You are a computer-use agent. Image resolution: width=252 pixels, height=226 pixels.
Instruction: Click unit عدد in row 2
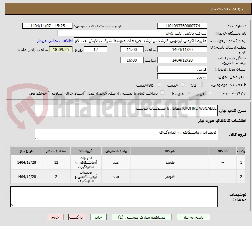point(116,177)
